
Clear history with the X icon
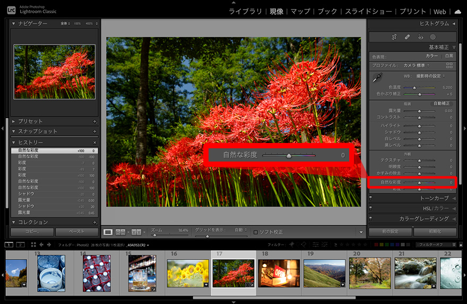95,143
